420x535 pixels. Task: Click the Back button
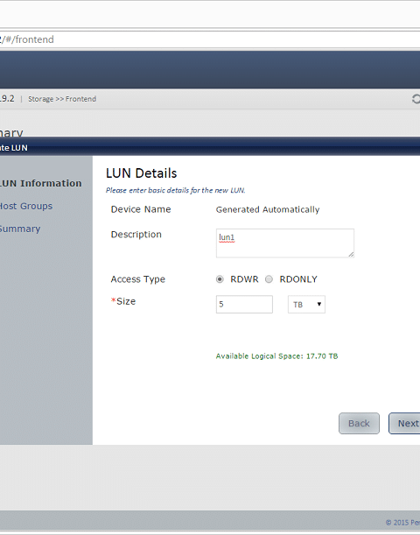(359, 424)
